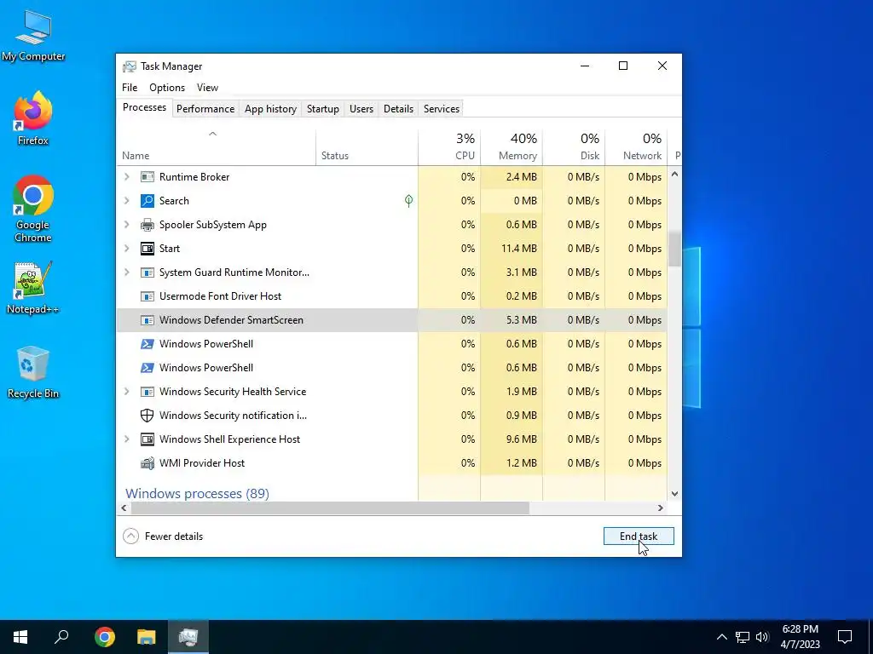Sort by the Memory column header
This screenshot has width=873, height=654.
click(512, 147)
